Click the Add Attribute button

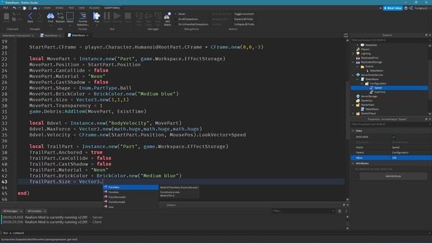[x=393, y=176]
